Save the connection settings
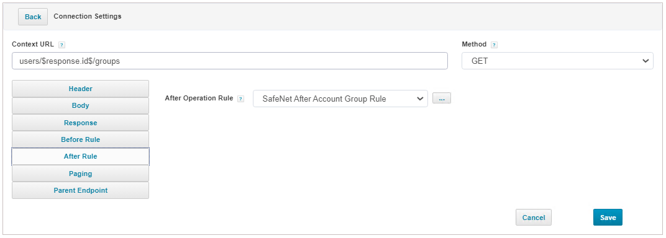The height and width of the screenshot is (238, 666). point(608,218)
